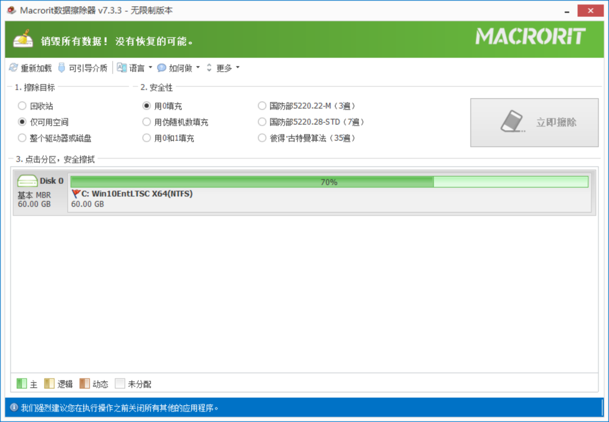Click the eraser icon in wipe button
This screenshot has width=609, height=422.
click(513, 122)
